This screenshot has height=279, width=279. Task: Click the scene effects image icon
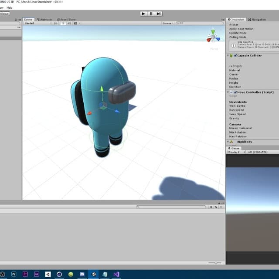(x=75, y=23)
